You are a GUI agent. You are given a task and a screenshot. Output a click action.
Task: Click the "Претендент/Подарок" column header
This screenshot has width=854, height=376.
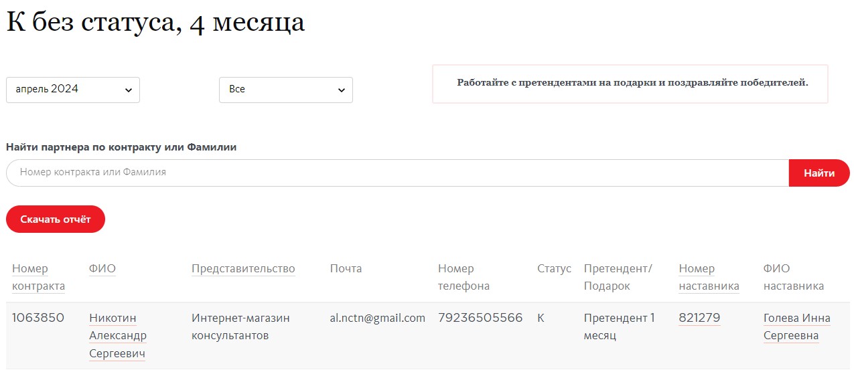point(617,277)
